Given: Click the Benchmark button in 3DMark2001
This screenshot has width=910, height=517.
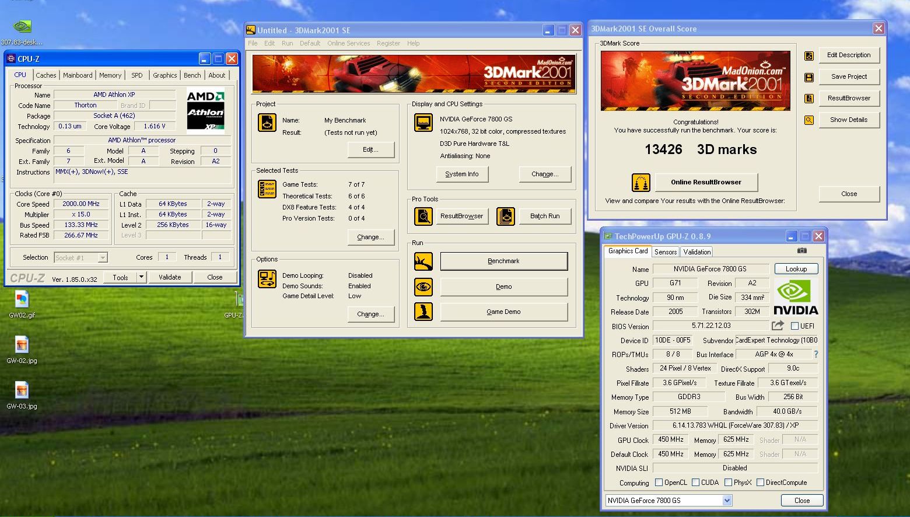Looking at the screenshot, I should [503, 261].
